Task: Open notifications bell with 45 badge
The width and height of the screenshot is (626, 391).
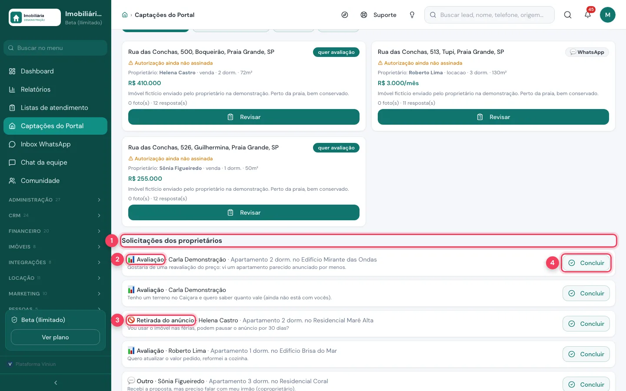Action: (588, 14)
